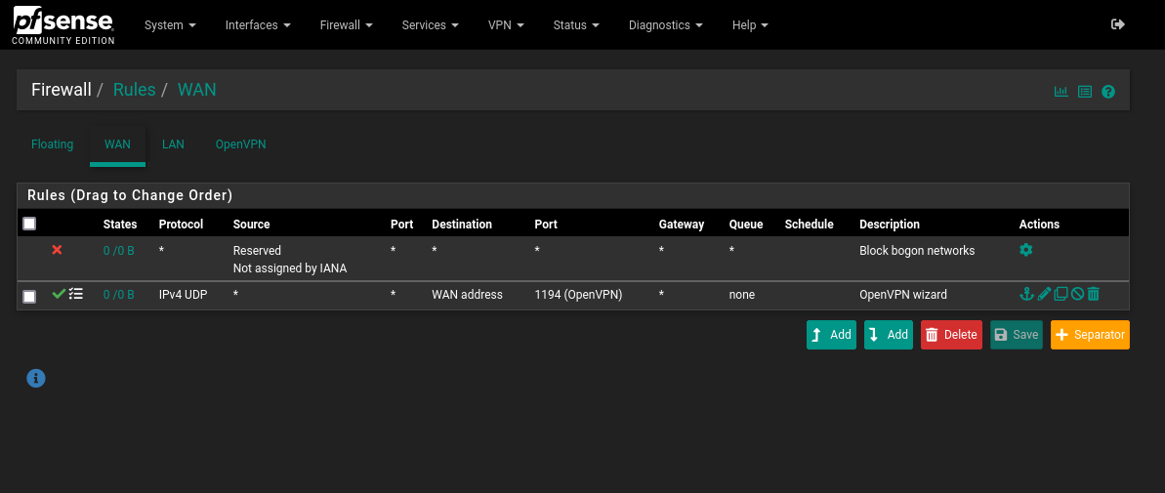The image size is (1165, 493).
Task: Click the IPv4 UDP protocol cell
Action: [x=184, y=295]
